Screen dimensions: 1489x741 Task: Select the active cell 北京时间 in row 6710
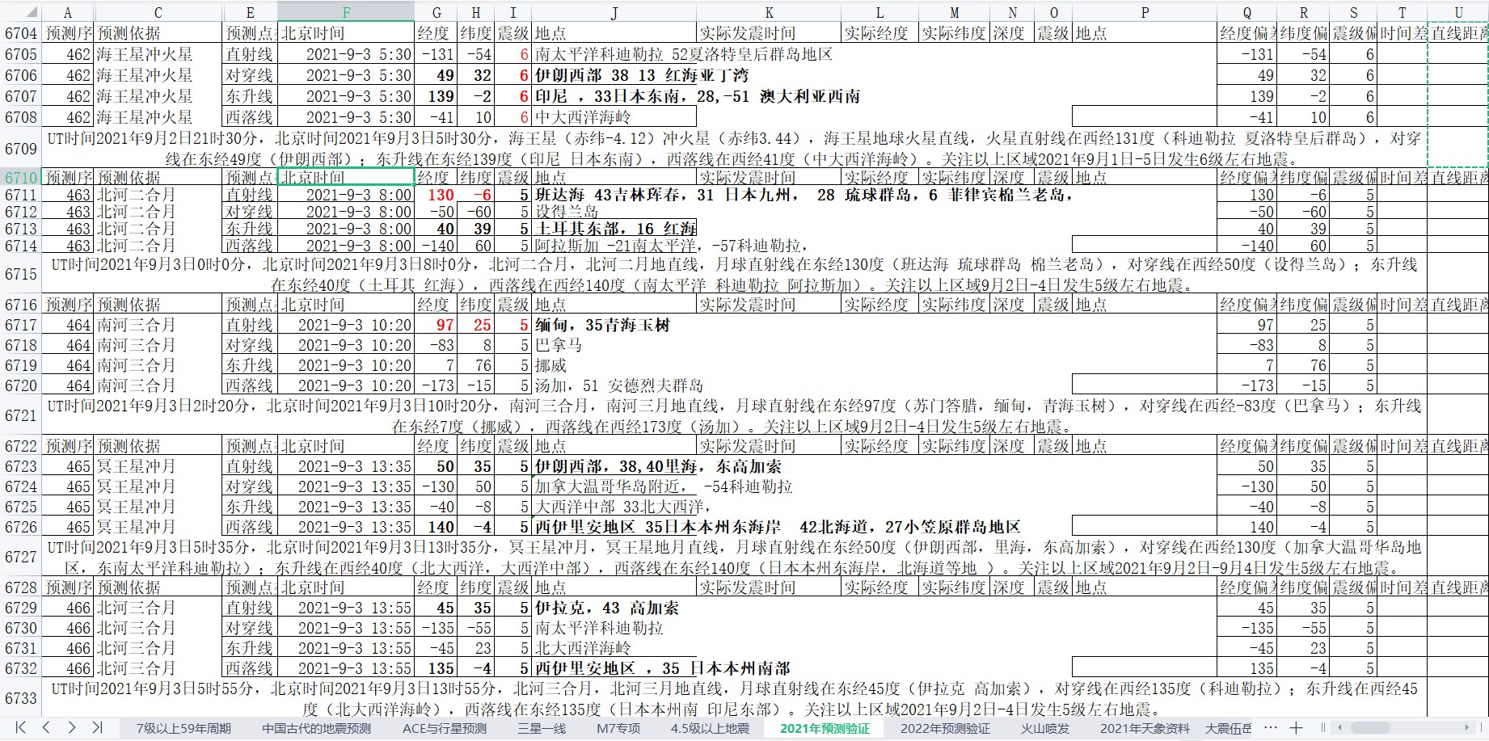click(x=346, y=177)
